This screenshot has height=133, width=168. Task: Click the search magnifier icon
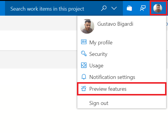(104, 8)
